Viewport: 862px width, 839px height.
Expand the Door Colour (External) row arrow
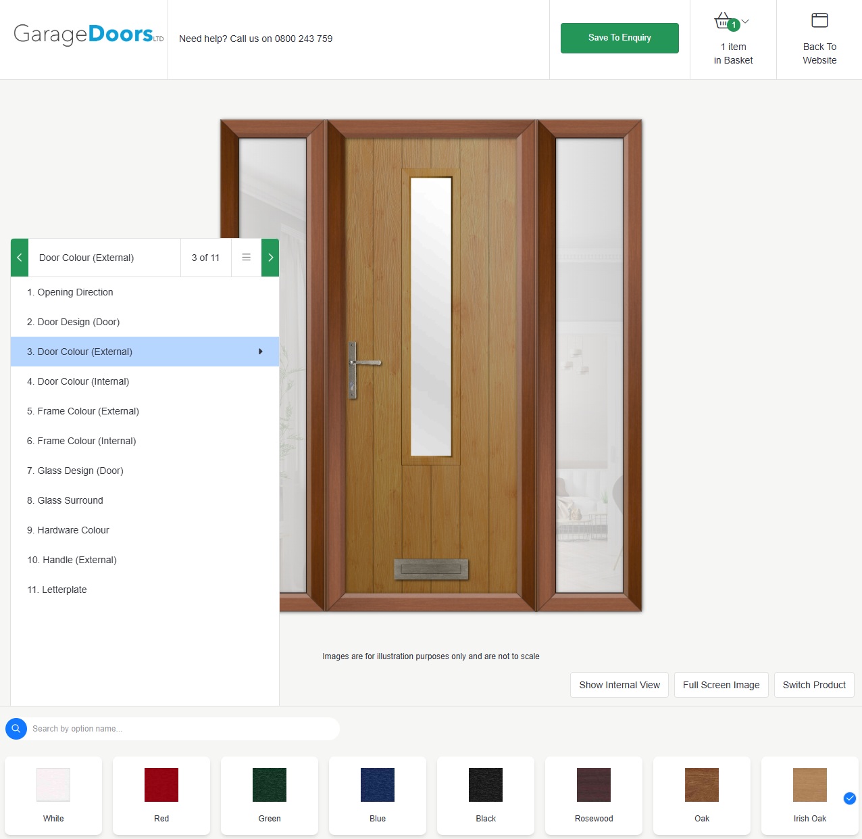[x=261, y=352]
